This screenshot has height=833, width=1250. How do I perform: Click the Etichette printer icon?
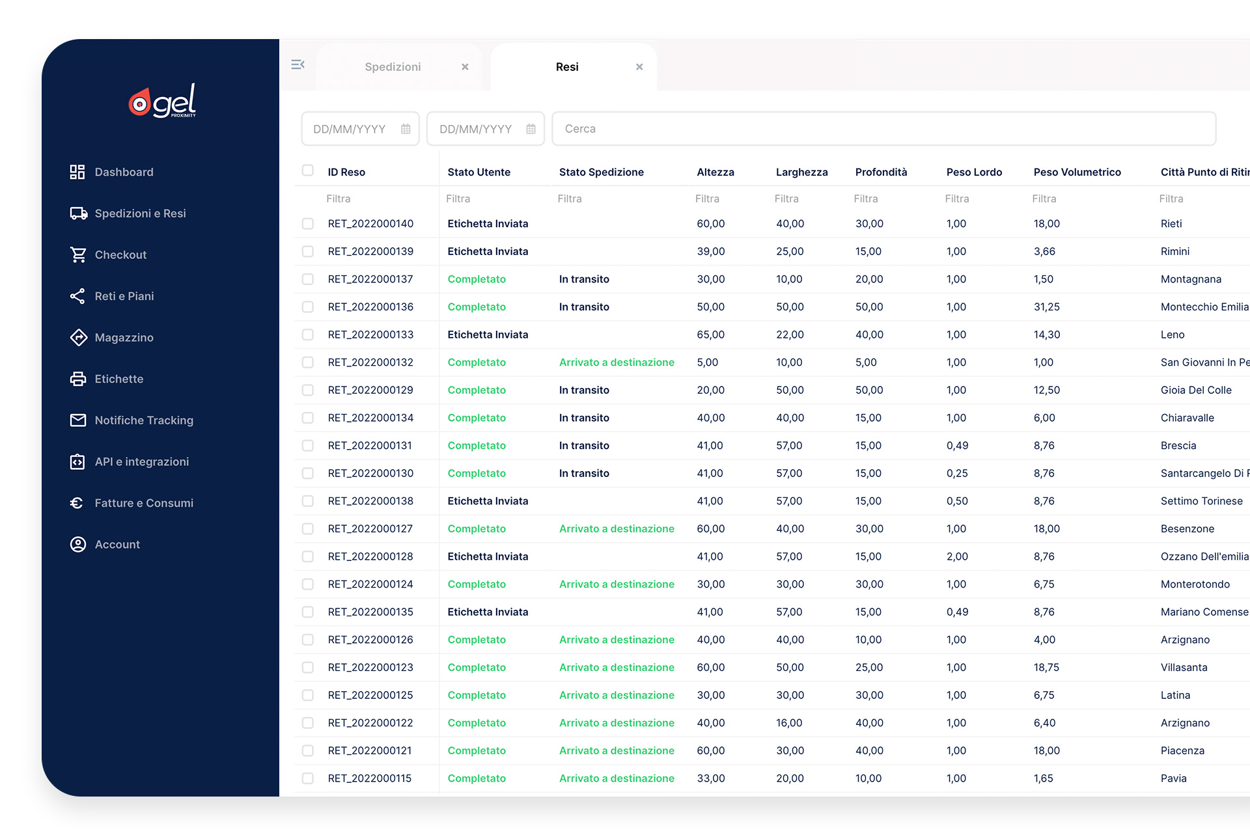[x=78, y=379]
